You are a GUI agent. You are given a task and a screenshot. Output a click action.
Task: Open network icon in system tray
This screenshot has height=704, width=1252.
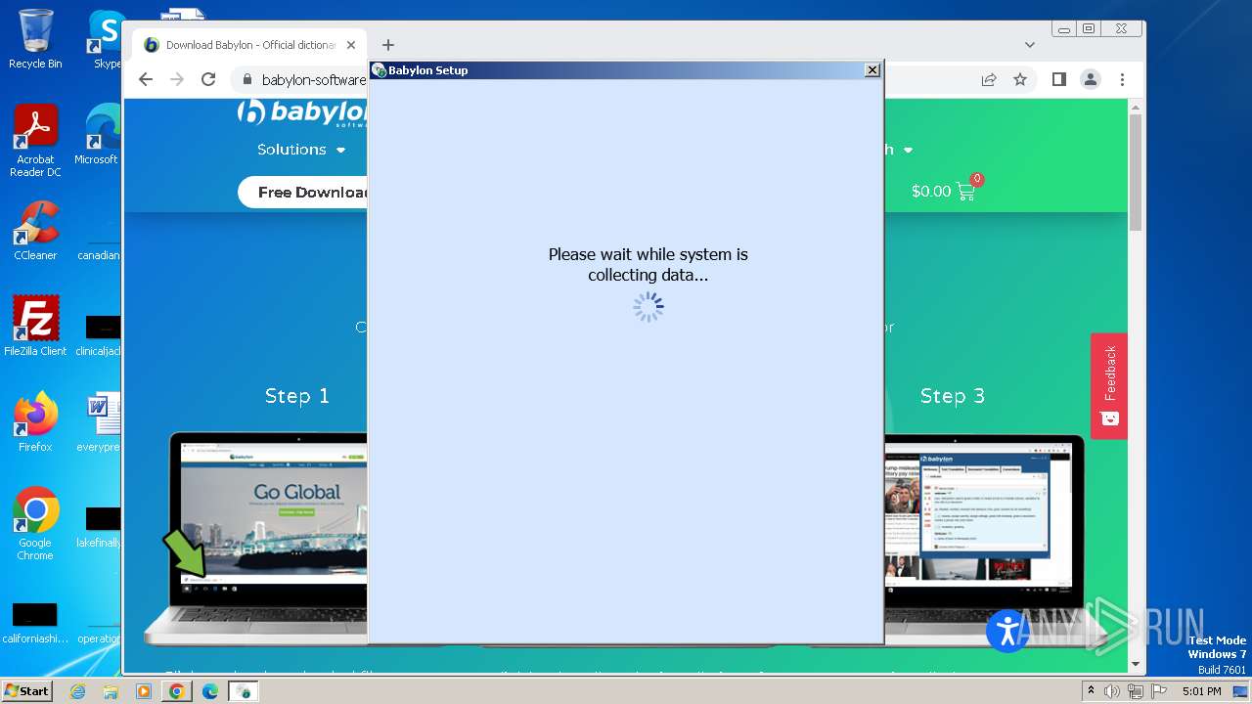pyautogui.click(x=1136, y=691)
